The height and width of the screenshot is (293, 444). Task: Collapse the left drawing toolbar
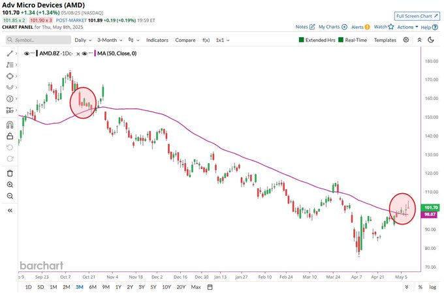10,210
